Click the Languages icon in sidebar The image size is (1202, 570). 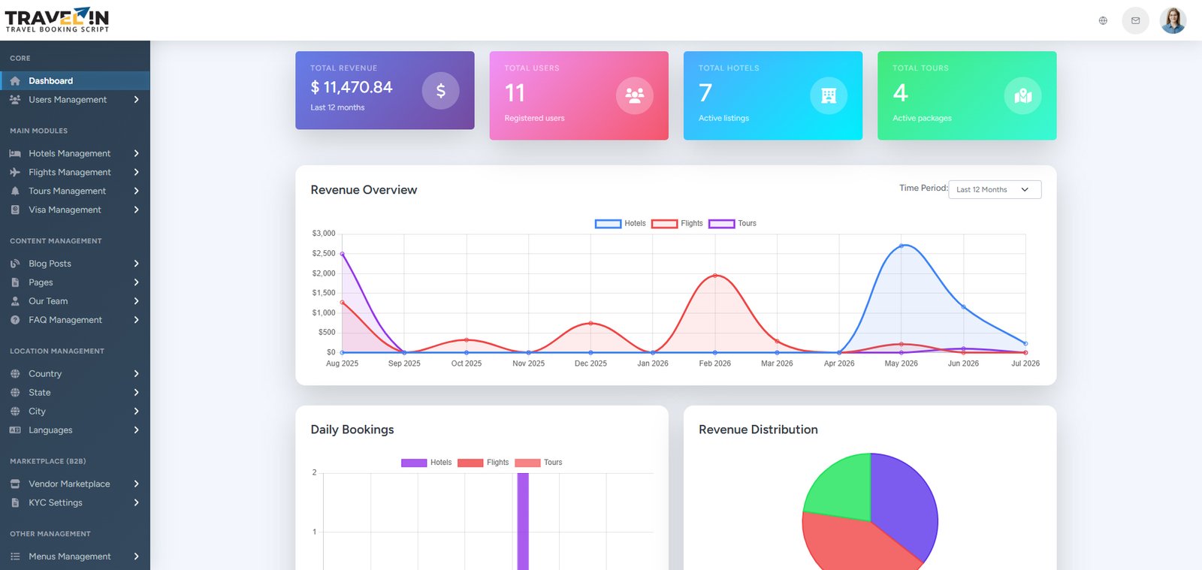[x=15, y=430]
